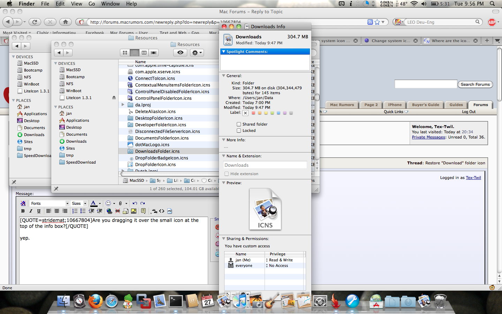This screenshot has width=502, height=314.
Task: Open Quick Links menu link
Action: [x=396, y=112]
